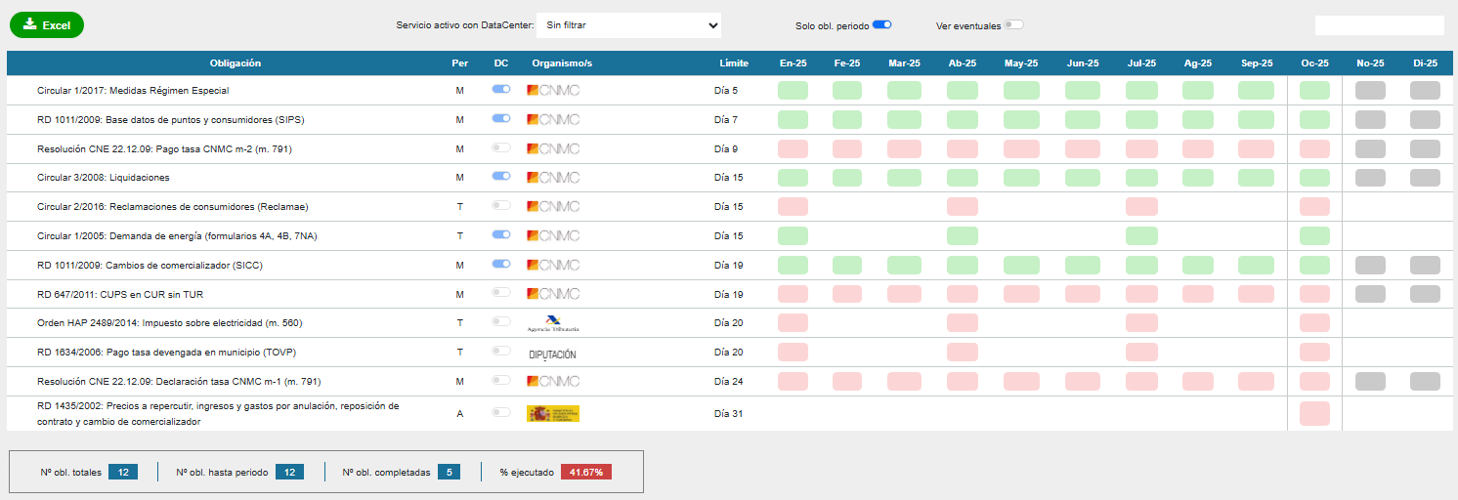This screenshot has height=500, width=1458.
Task: Click the Excel download button
Action: [47, 25]
